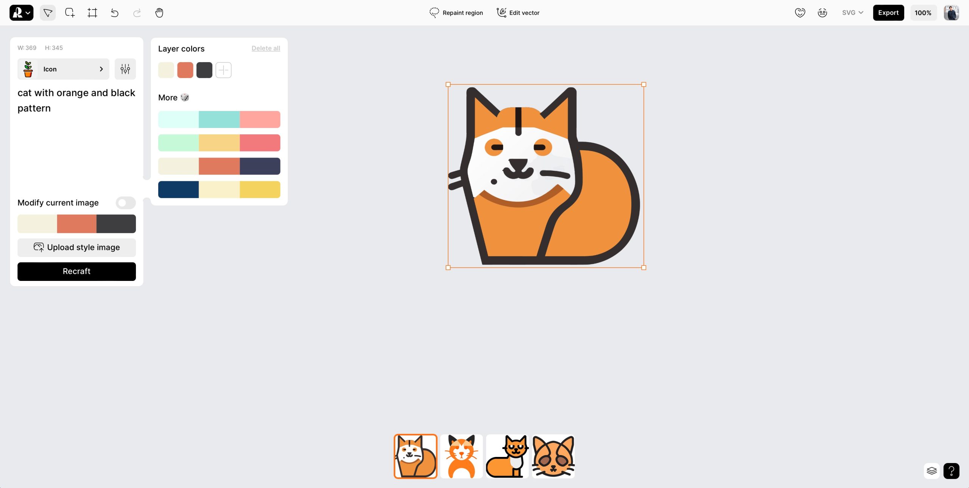The width and height of the screenshot is (969, 488).
Task: Select the arrow pointer tool
Action: 48,13
